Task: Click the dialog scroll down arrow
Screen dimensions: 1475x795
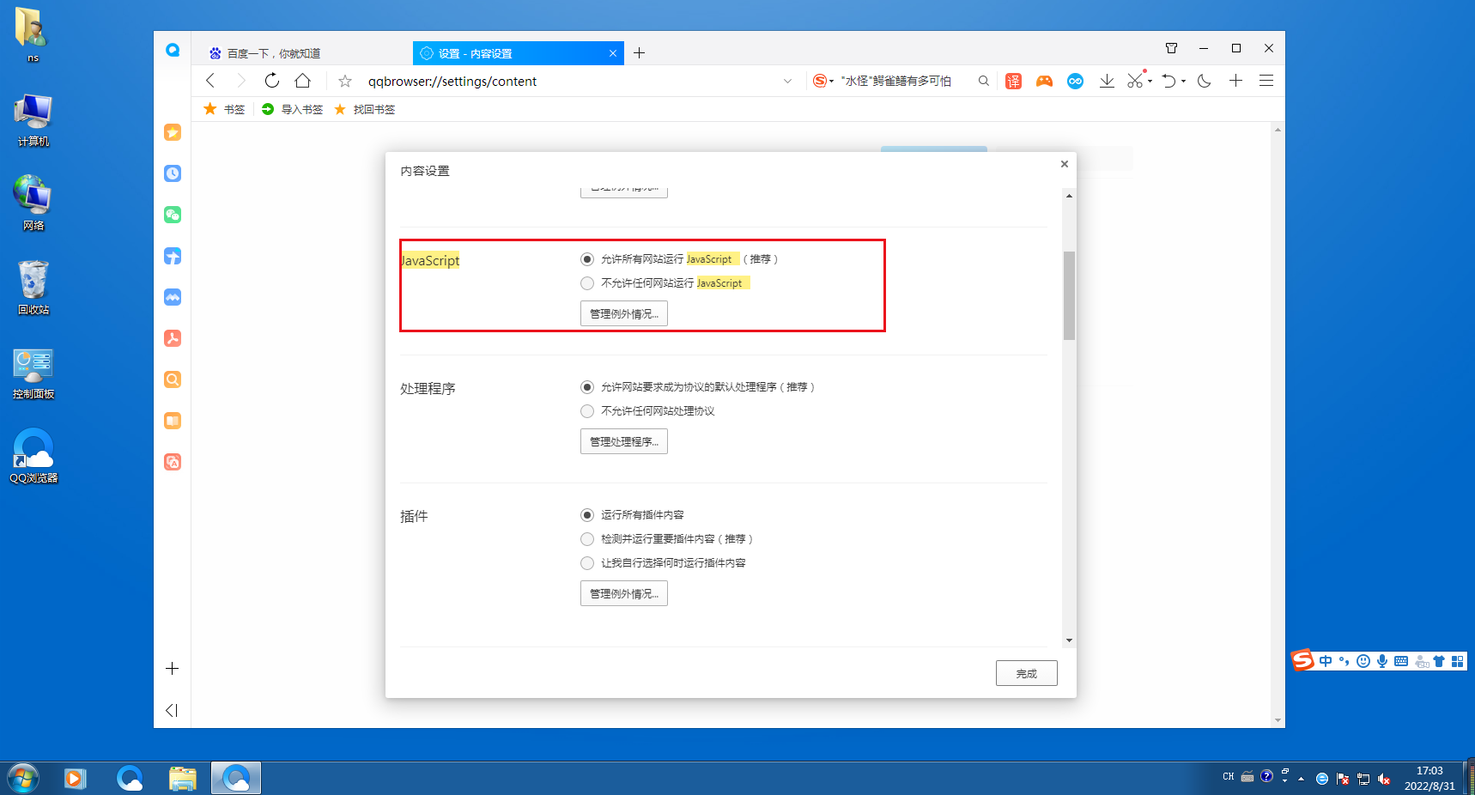Action: click(1069, 640)
